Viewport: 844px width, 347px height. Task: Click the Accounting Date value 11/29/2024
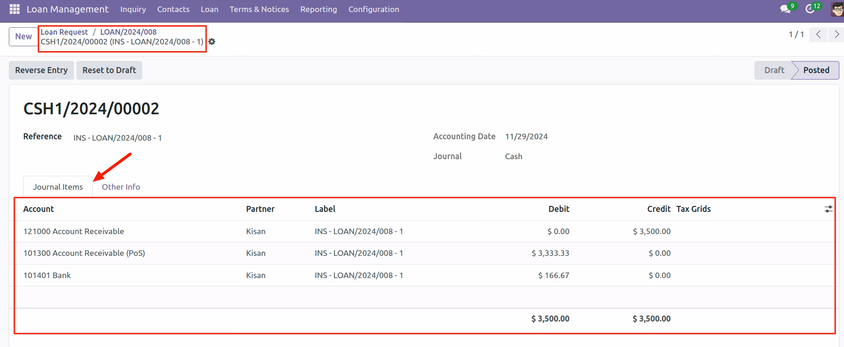pyautogui.click(x=526, y=136)
